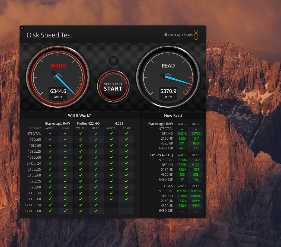Click ProRes 422 HQ NTSC/PAL read value 21433

pyautogui.click(x=196, y=160)
